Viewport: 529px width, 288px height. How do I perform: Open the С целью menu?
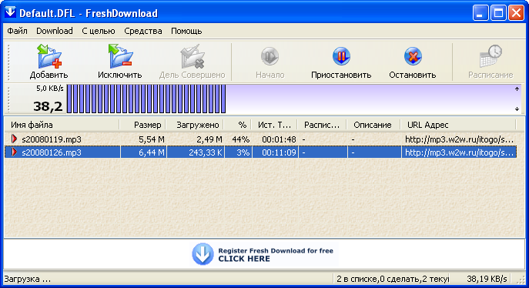[x=99, y=31]
